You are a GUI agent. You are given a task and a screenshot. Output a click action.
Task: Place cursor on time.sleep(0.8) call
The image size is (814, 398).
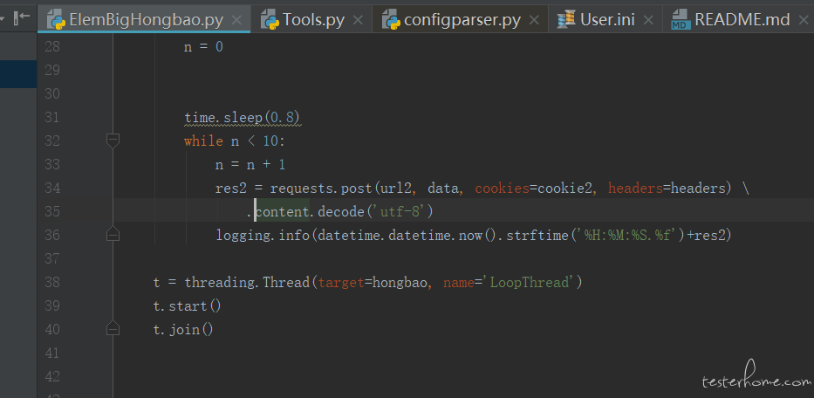click(x=243, y=118)
